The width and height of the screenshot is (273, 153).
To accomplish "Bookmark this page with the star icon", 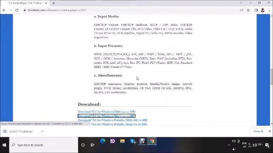I will (x=248, y=10).
